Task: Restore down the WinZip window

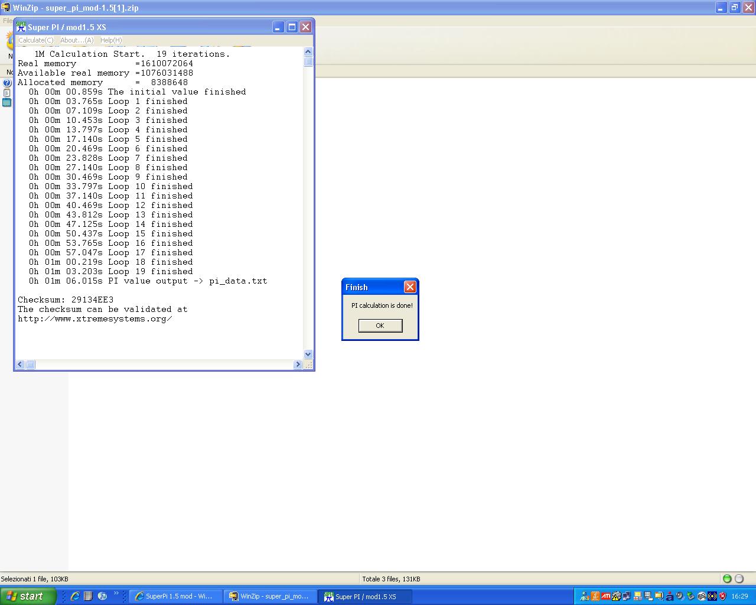Action: click(x=735, y=8)
